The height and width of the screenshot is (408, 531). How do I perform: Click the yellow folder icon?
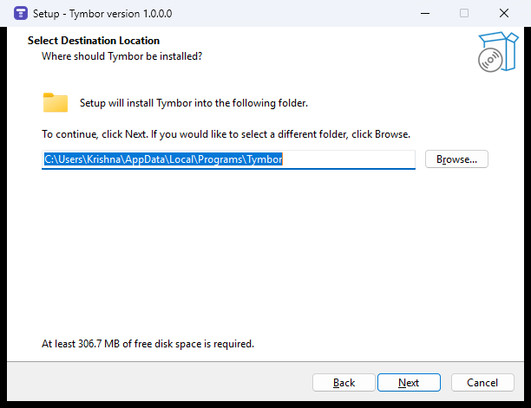pos(56,102)
